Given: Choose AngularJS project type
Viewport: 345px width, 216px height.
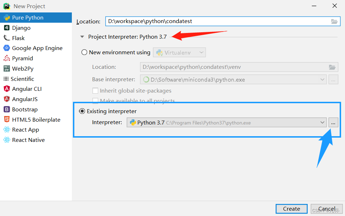Looking at the screenshot, I should [x=36, y=99].
